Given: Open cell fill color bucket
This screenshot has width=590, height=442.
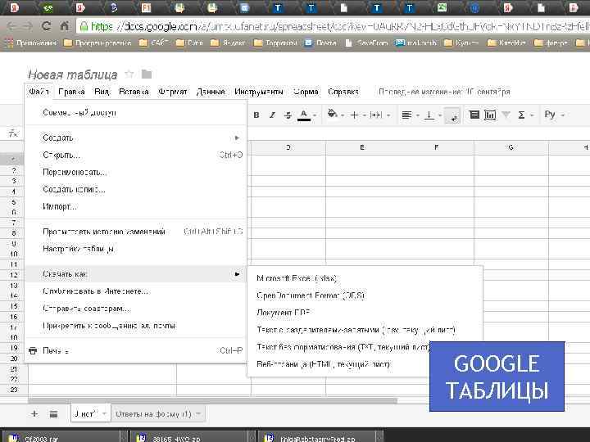Looking at the screenshot, I should click(332, 114).
